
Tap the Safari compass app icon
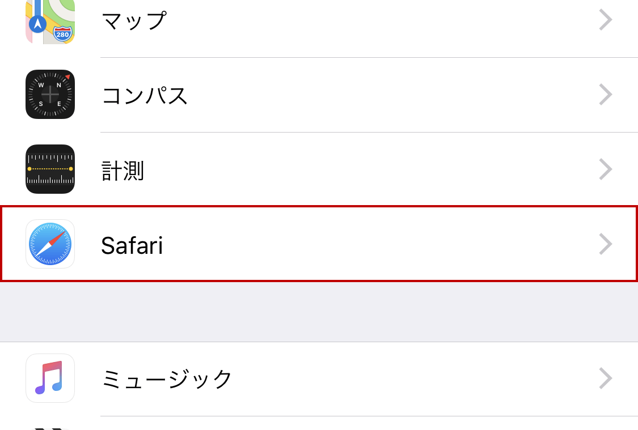click(50, 244)
